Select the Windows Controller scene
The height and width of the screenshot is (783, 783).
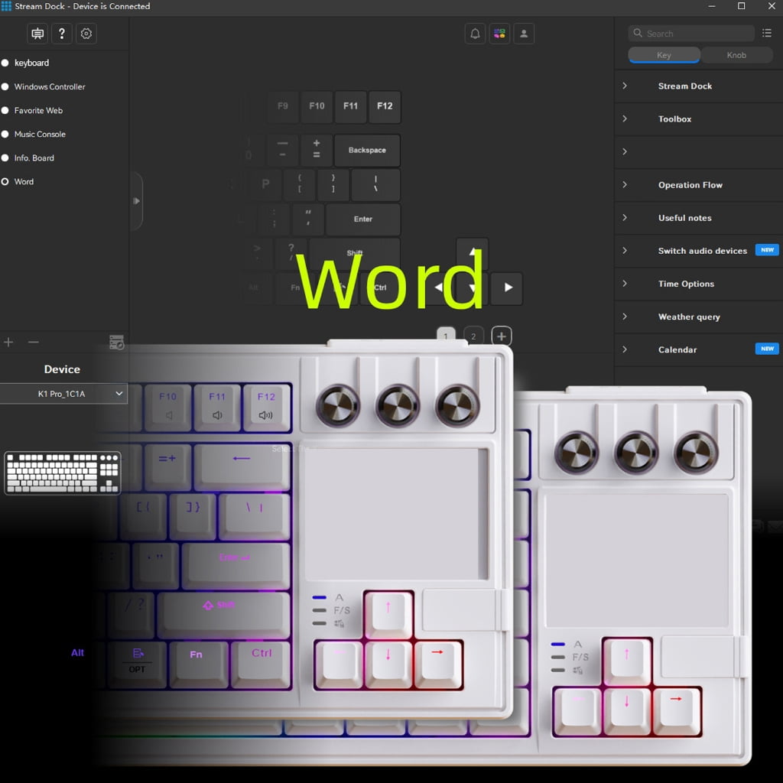point(50,87)
